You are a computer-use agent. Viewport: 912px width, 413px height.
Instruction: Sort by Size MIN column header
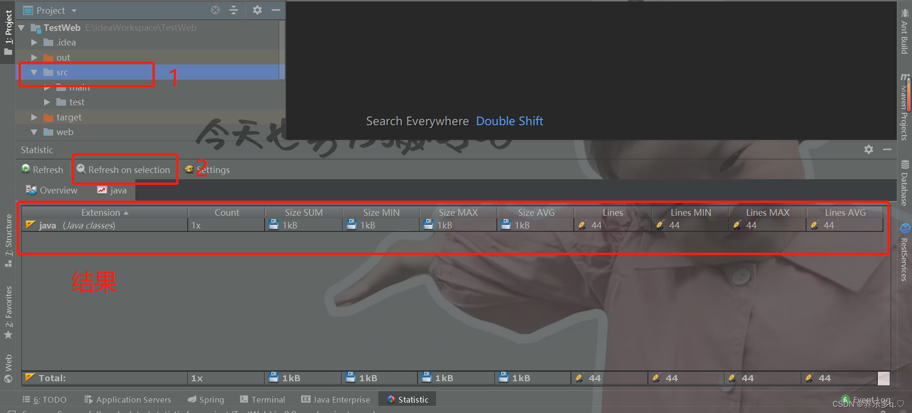(381, 212)
